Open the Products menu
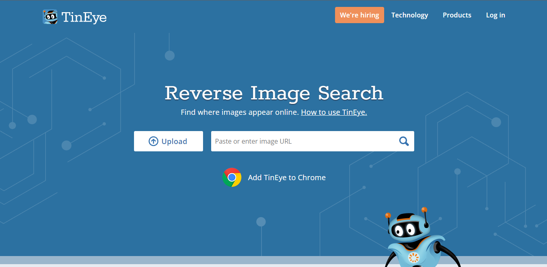The image size is (547, 267). [457, 15]
